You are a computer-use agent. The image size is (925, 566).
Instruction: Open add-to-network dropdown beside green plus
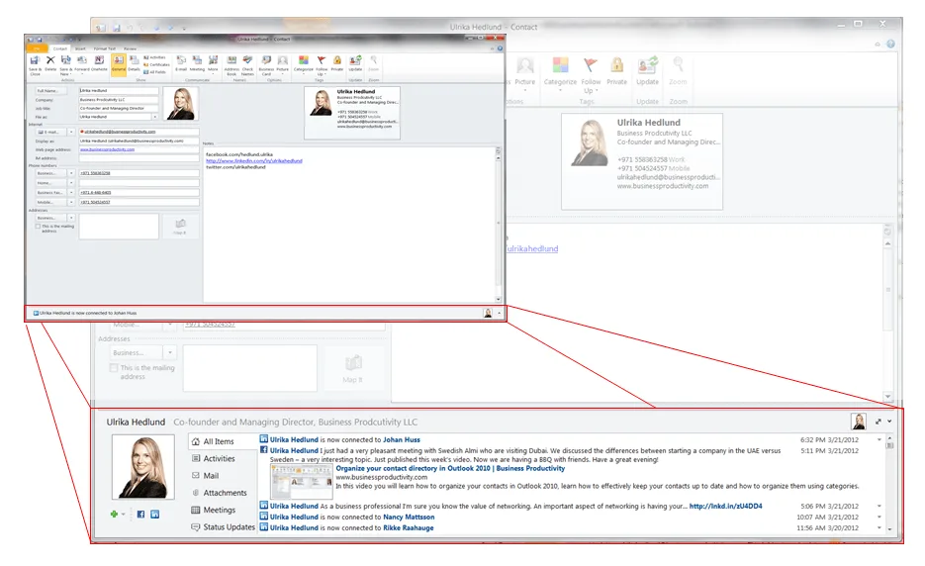pyautogui.click(x=124, y=515)
